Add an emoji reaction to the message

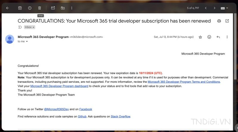pos(209,37)
